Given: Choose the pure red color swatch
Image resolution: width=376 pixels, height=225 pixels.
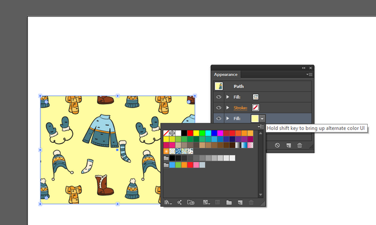Looking at the screenshot, I should [x=190, y=133].
